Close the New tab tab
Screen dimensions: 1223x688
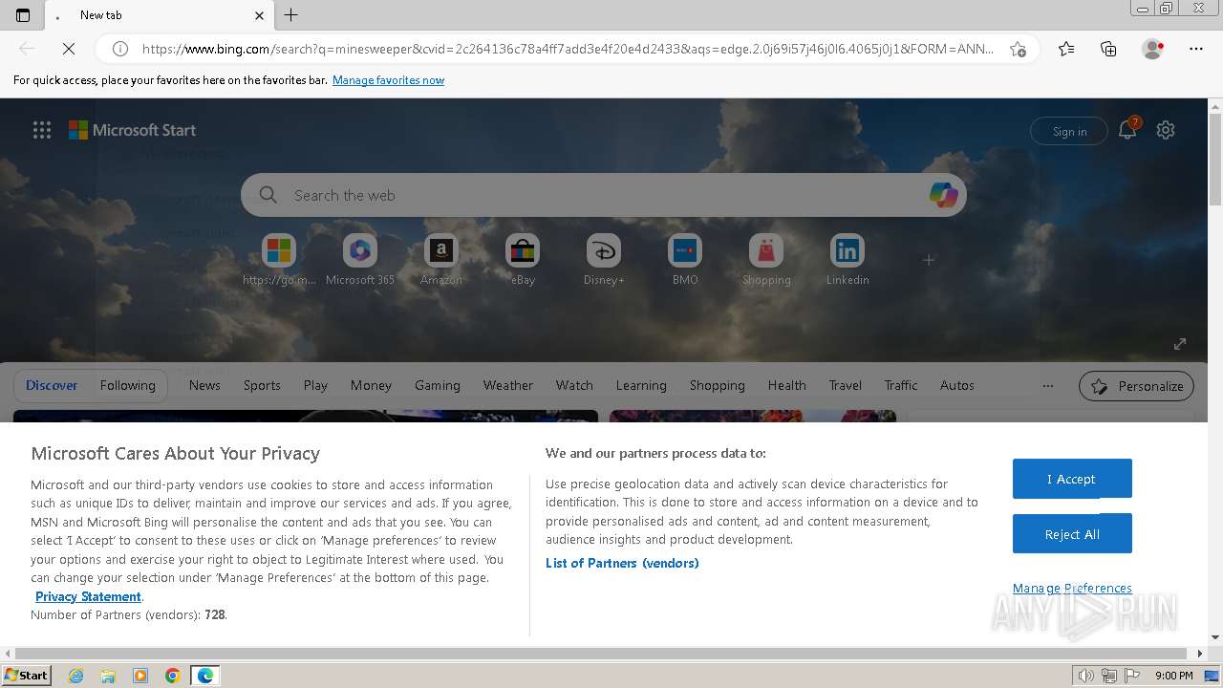tap(260, 15)
